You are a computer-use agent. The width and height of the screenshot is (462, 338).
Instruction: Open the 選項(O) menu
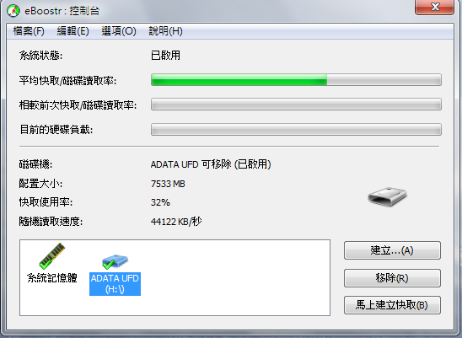tap(119, 31)
